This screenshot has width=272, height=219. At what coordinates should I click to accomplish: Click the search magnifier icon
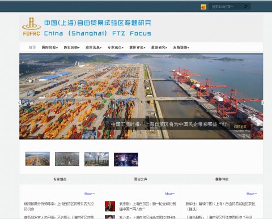(x=245, y=7)
